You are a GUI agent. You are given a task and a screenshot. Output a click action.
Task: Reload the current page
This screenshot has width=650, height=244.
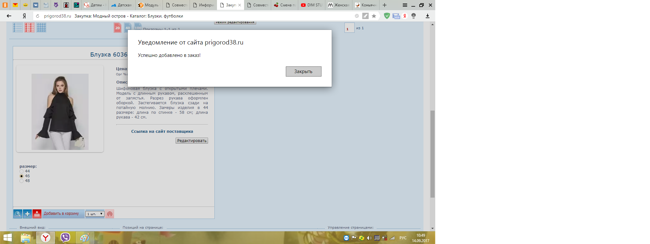(x=38, y=16)
